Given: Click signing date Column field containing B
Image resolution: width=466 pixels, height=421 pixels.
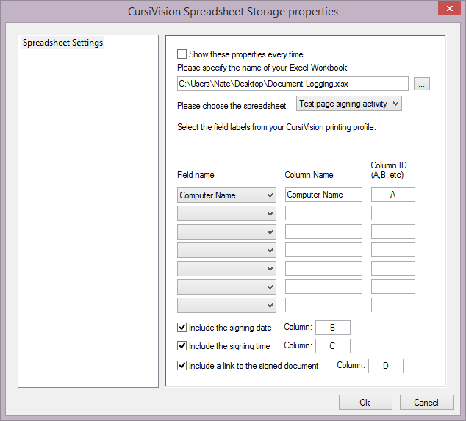Looking at the screenshot, I should tap(332, 328).
